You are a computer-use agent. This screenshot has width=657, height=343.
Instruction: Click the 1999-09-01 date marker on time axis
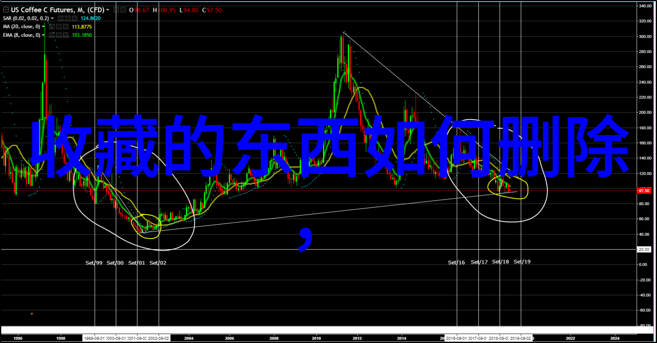(x=94, y=338)
